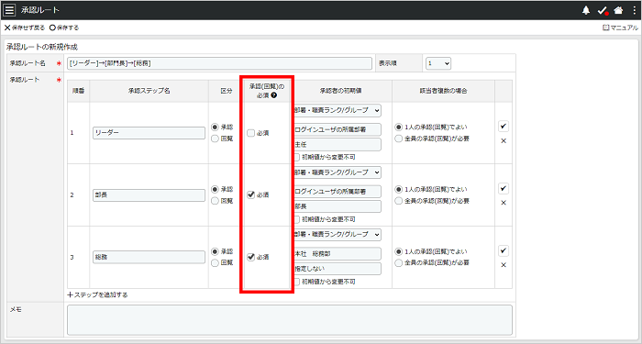Select 回覧 radio for step リーダー

click(215, 139)
